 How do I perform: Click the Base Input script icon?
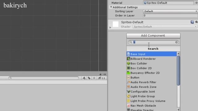point(128,54)
